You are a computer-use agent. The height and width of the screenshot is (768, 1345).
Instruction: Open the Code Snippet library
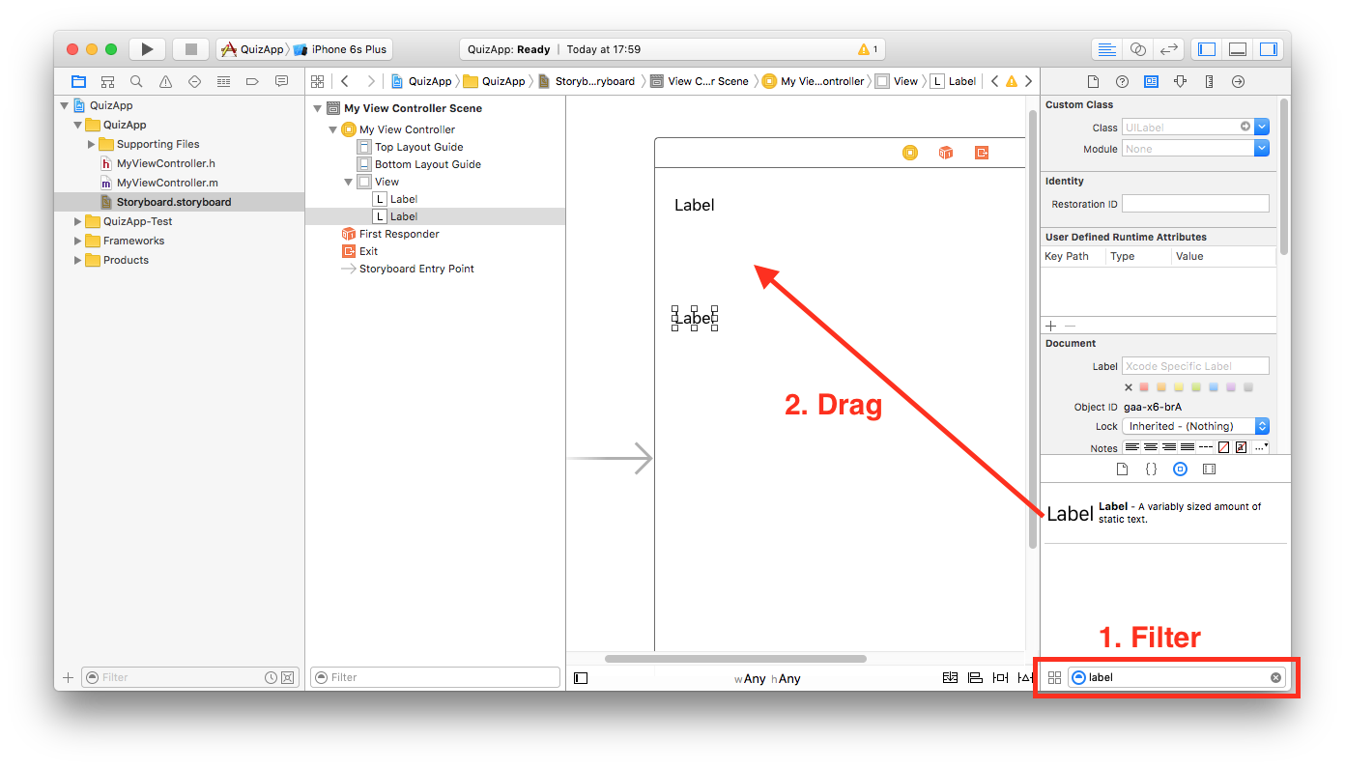(1151, 469)
